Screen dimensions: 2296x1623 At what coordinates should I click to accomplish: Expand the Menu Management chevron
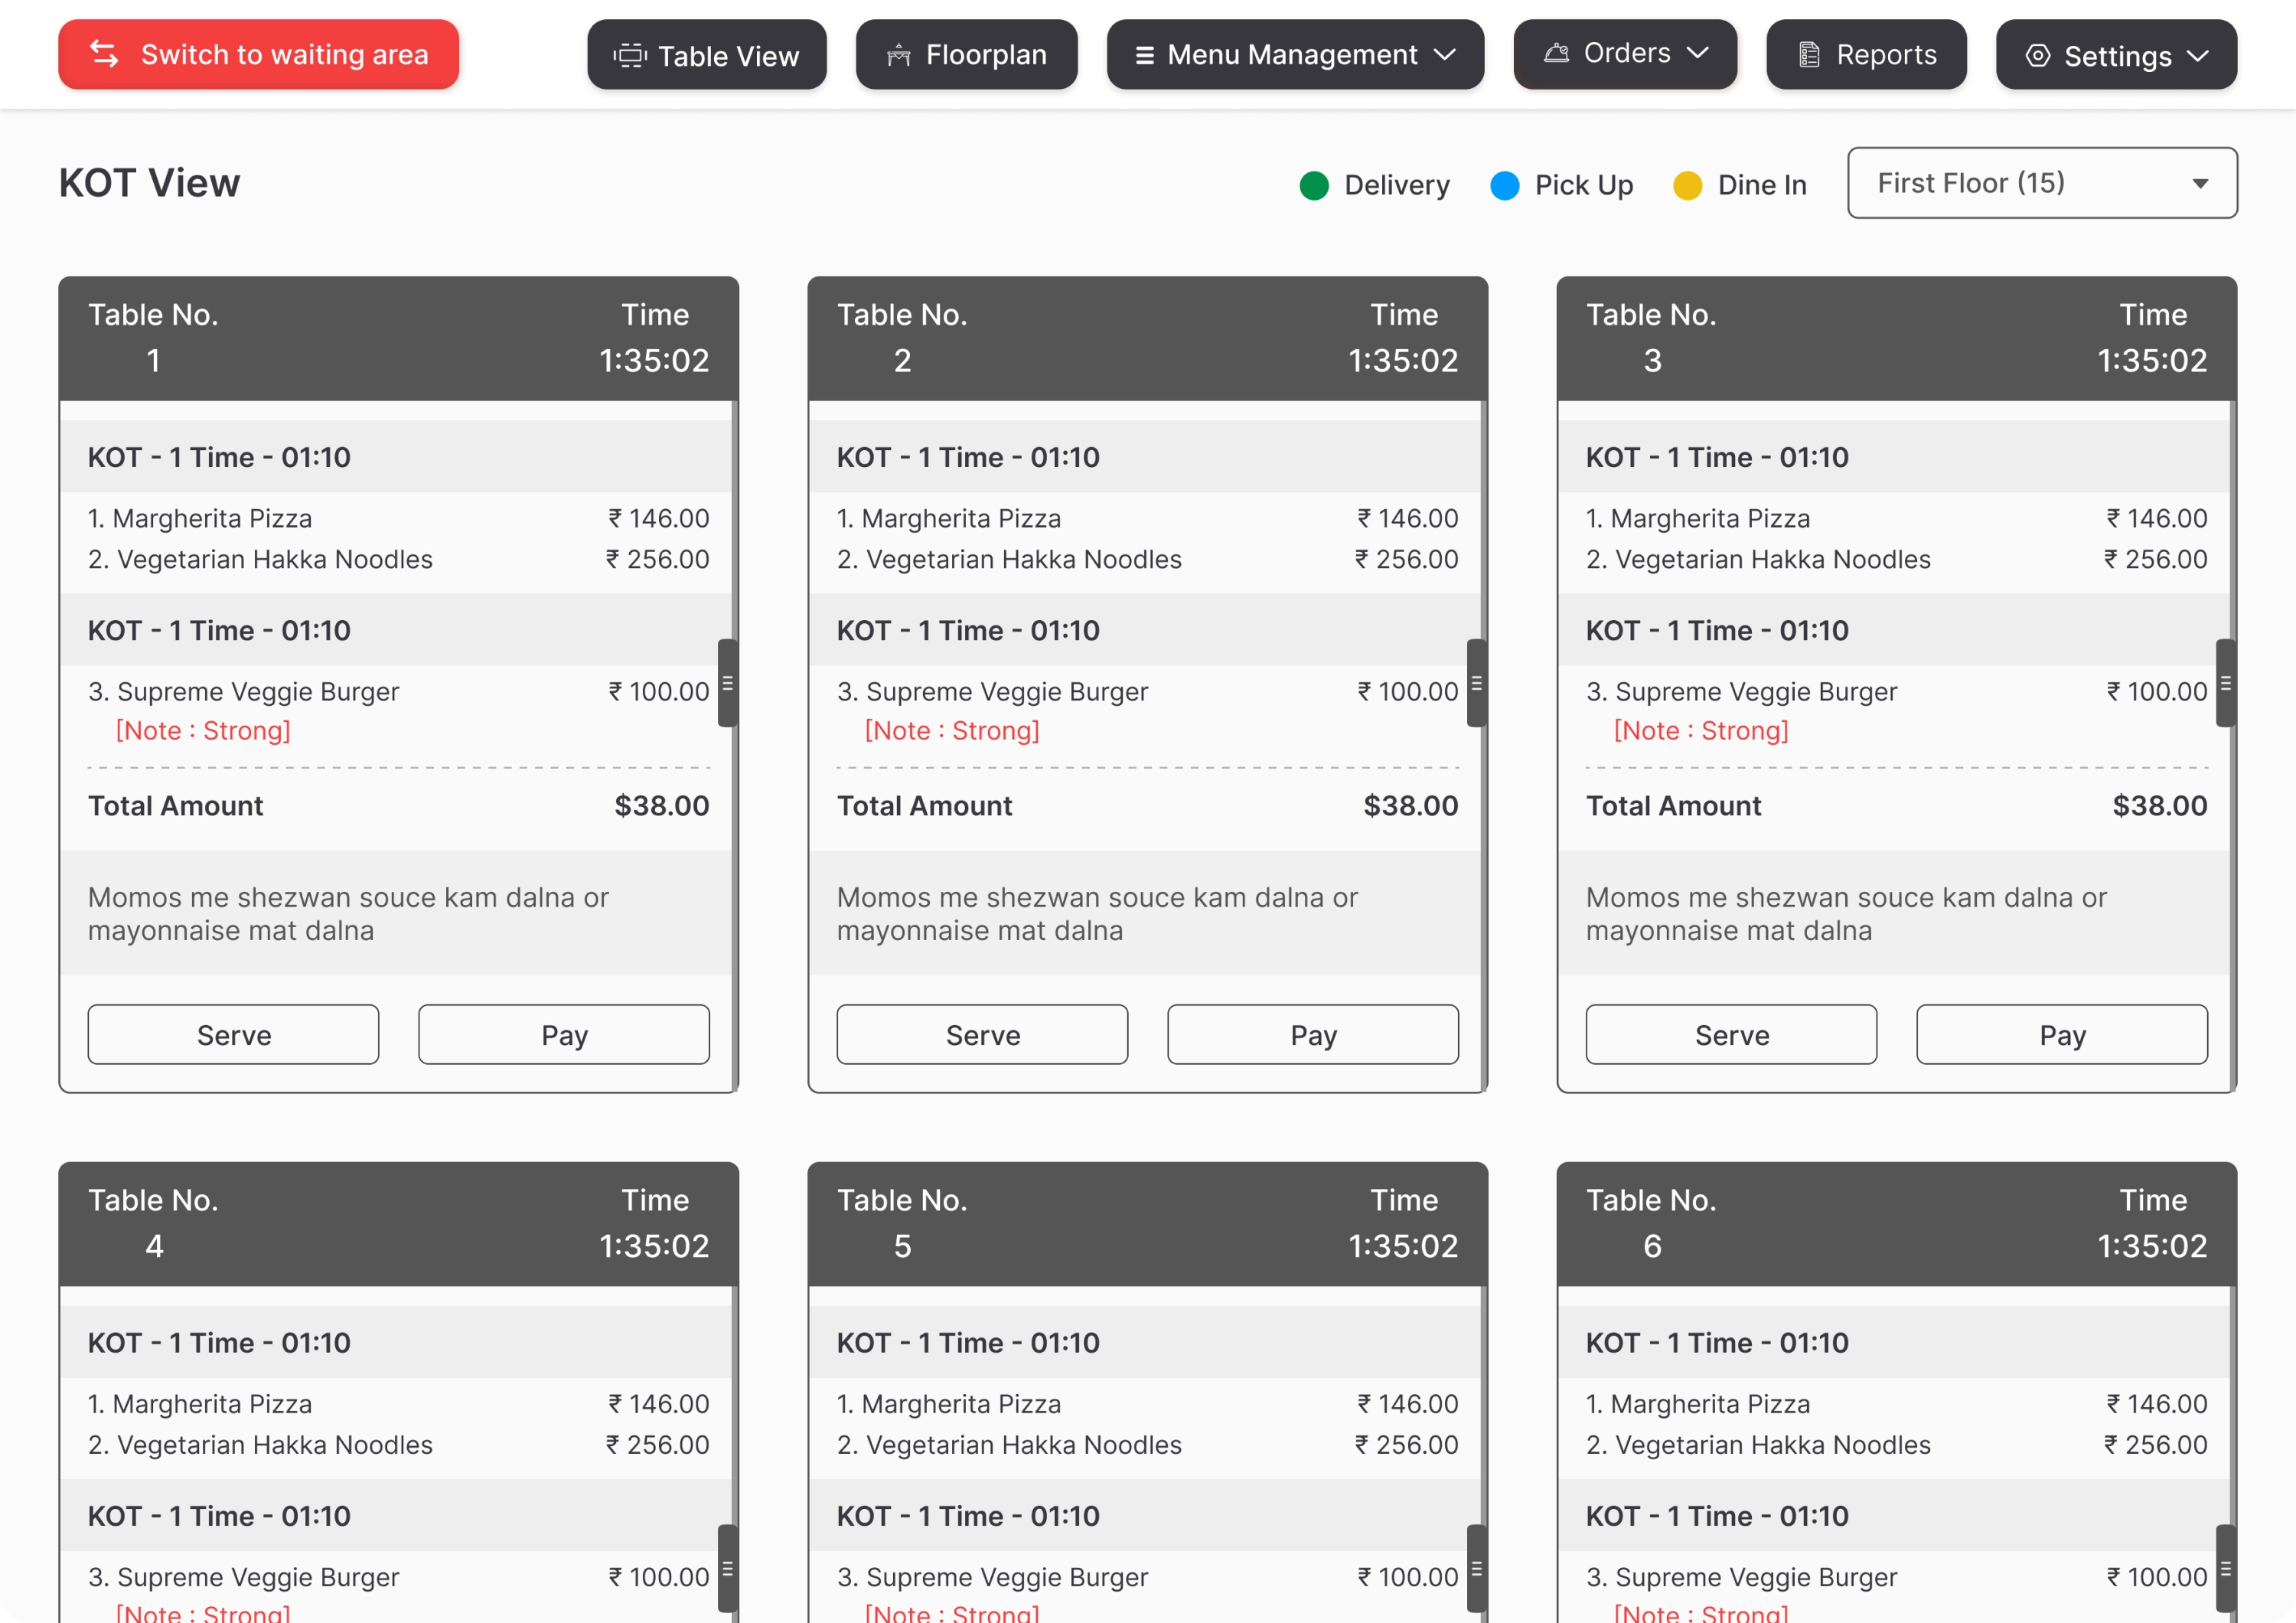tap(1444, 54)
